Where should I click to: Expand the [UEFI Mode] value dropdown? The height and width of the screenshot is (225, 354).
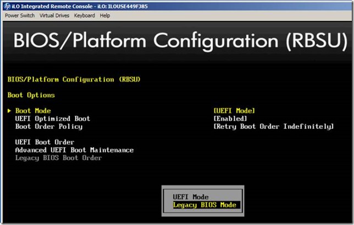pyautogui.click(x=234, y=111)
